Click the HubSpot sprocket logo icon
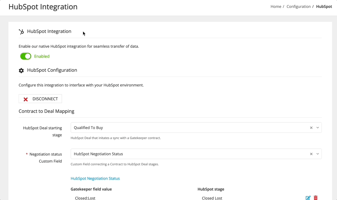 pyautogui.click(x=21, y=31)
